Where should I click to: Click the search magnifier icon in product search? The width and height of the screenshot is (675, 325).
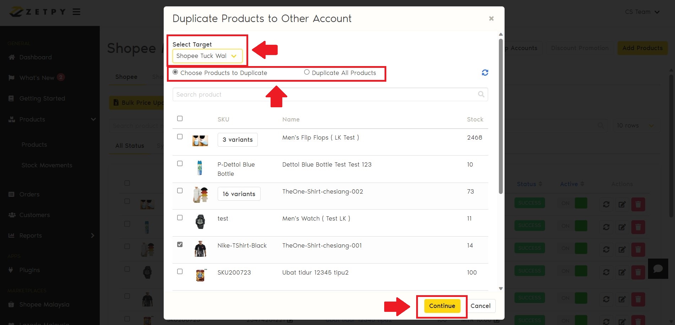coord(481,94)
